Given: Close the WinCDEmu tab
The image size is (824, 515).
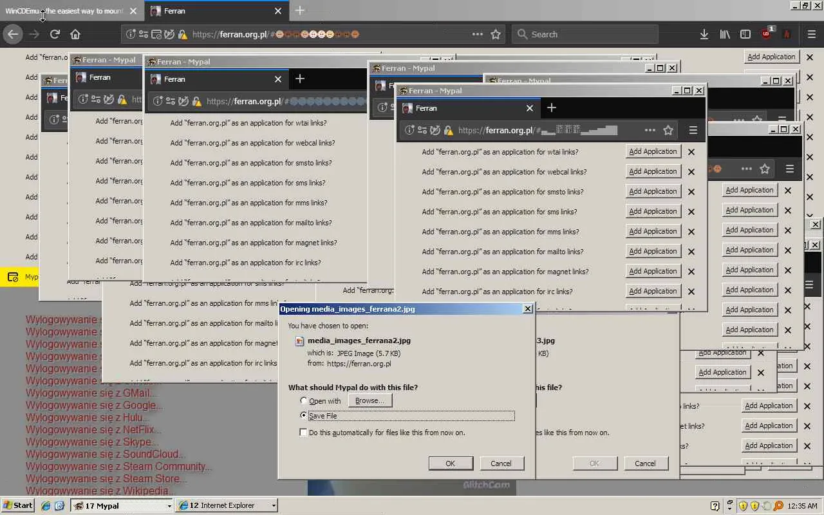Looking at the screenshot, I should tap(133, 11).
